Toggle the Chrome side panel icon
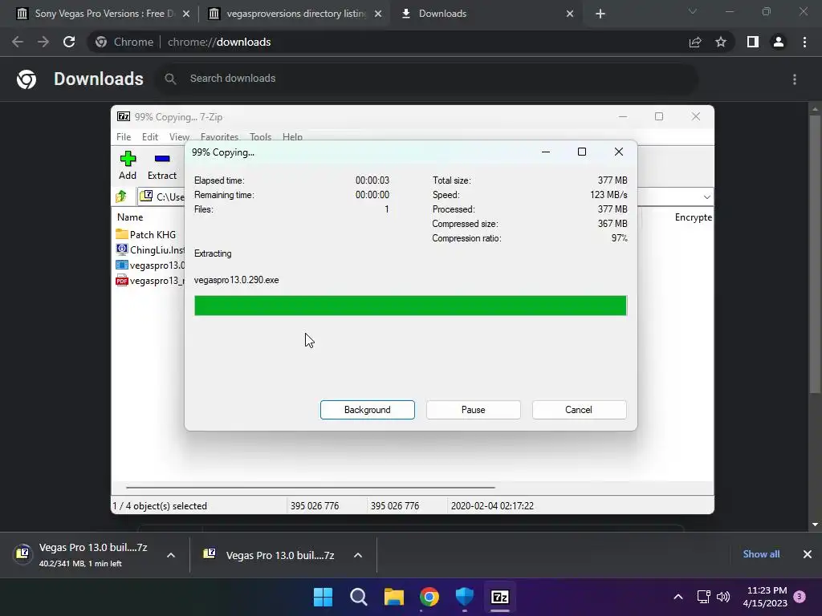Viewport: 822px width, 616px height. [753, 42]
